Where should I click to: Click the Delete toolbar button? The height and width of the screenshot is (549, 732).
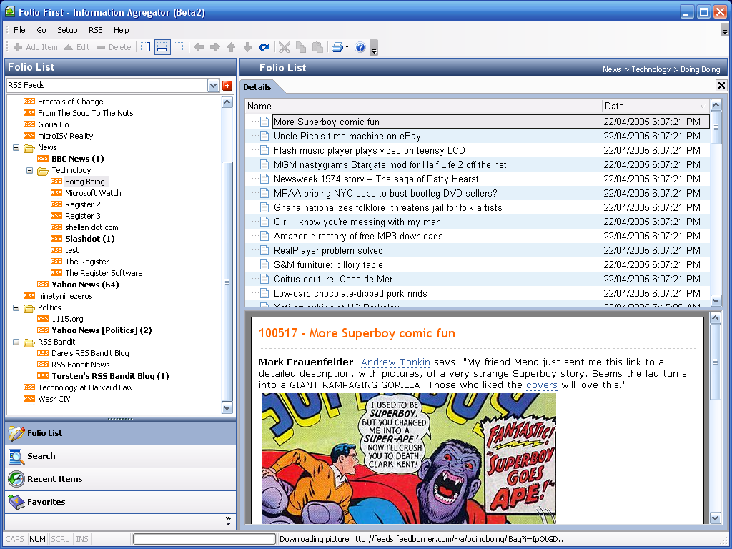pos(114,47)
